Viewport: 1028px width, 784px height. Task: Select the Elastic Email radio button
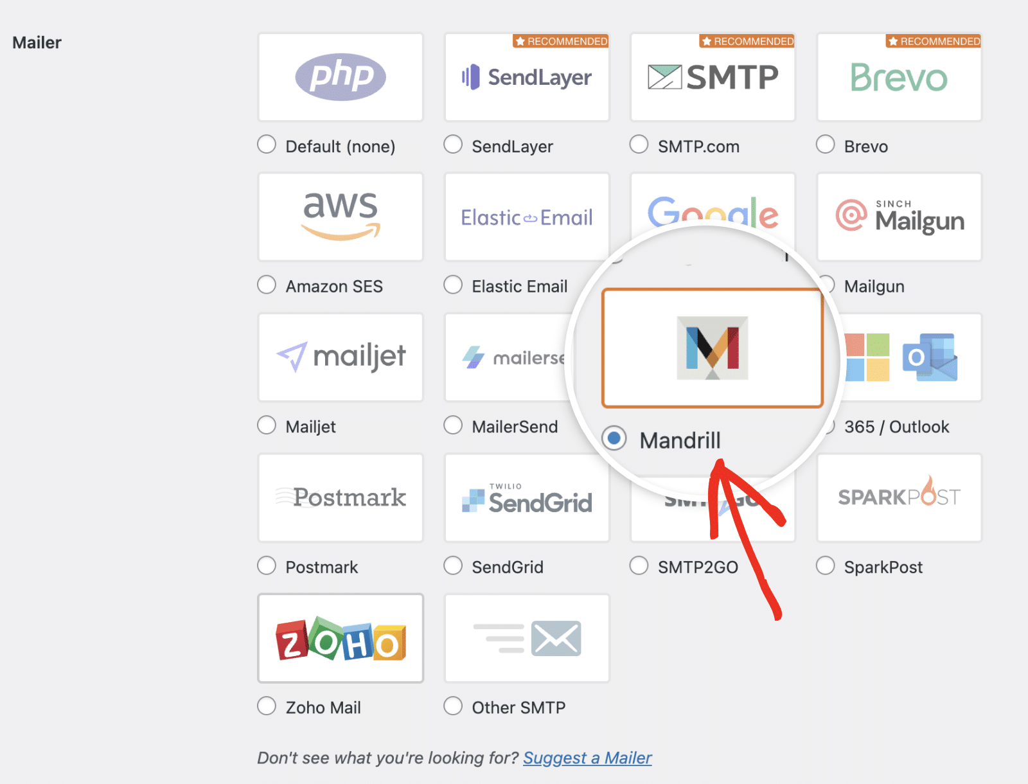pyautogui.click(x=453, y=284)
